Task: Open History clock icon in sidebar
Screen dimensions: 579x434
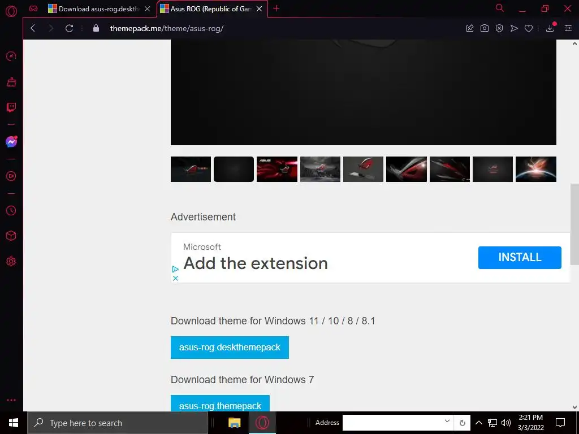Action: coord(11,210)
